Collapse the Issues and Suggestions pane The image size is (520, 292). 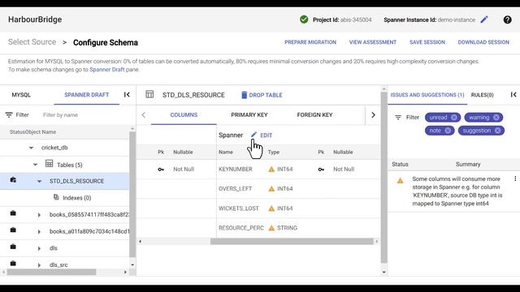pyautogui.click(x=513, y=95)
